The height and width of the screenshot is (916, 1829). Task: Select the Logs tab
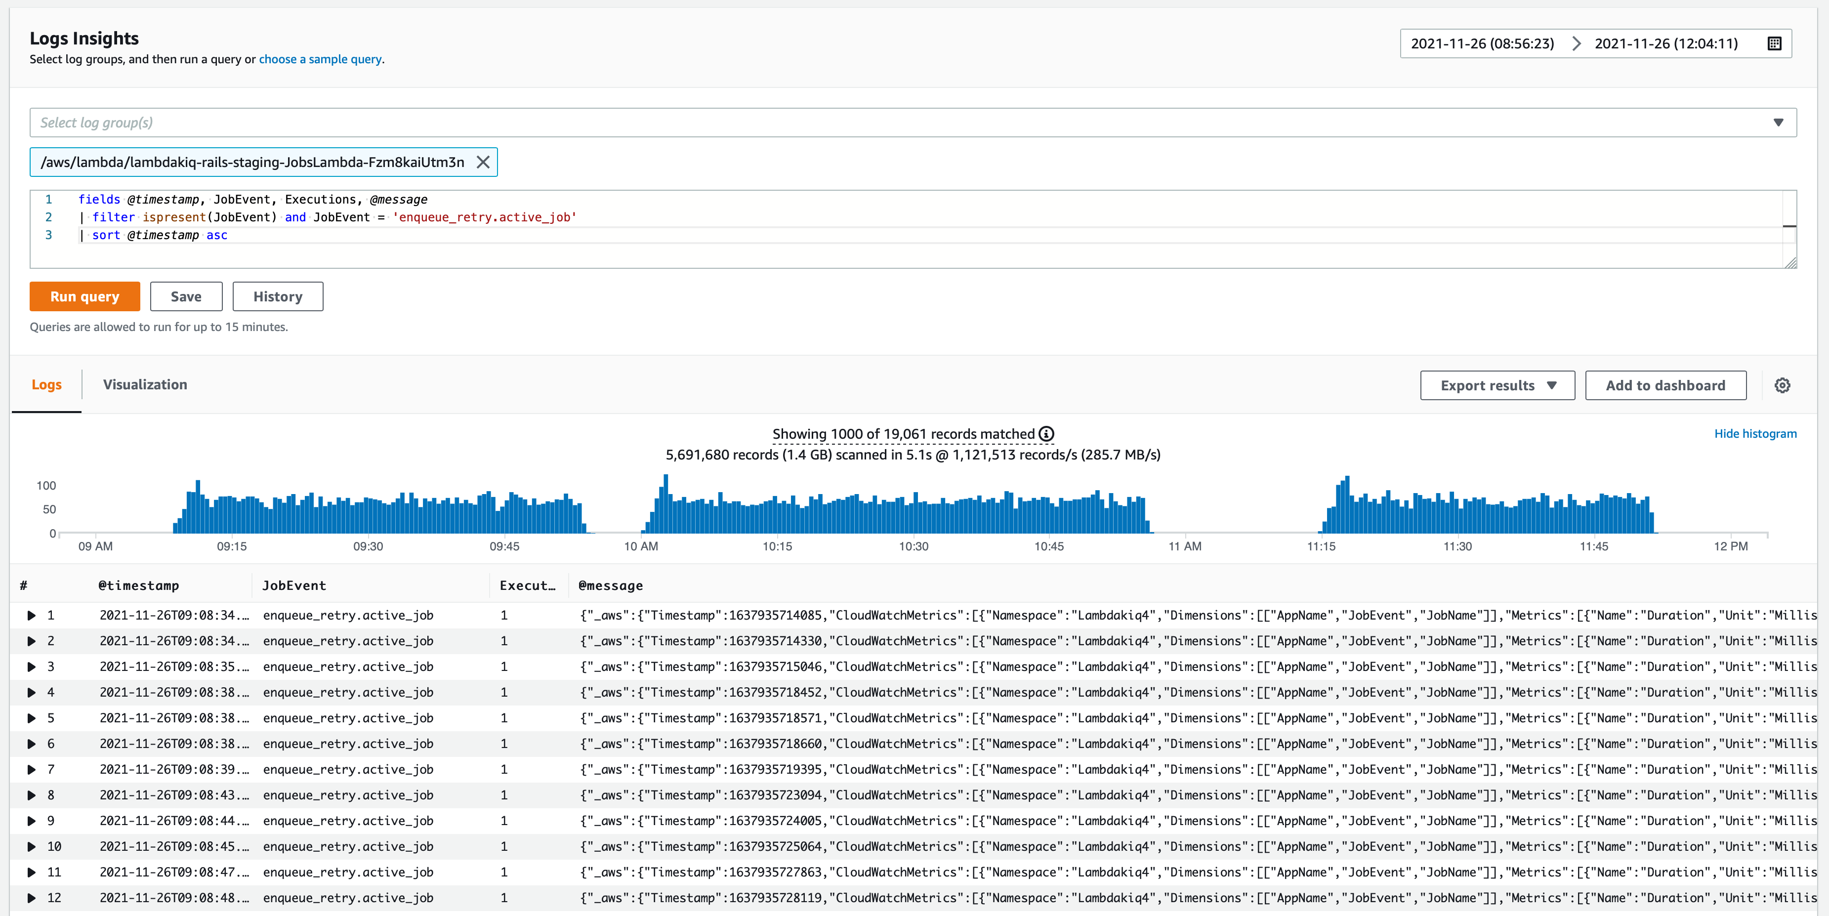46,385
